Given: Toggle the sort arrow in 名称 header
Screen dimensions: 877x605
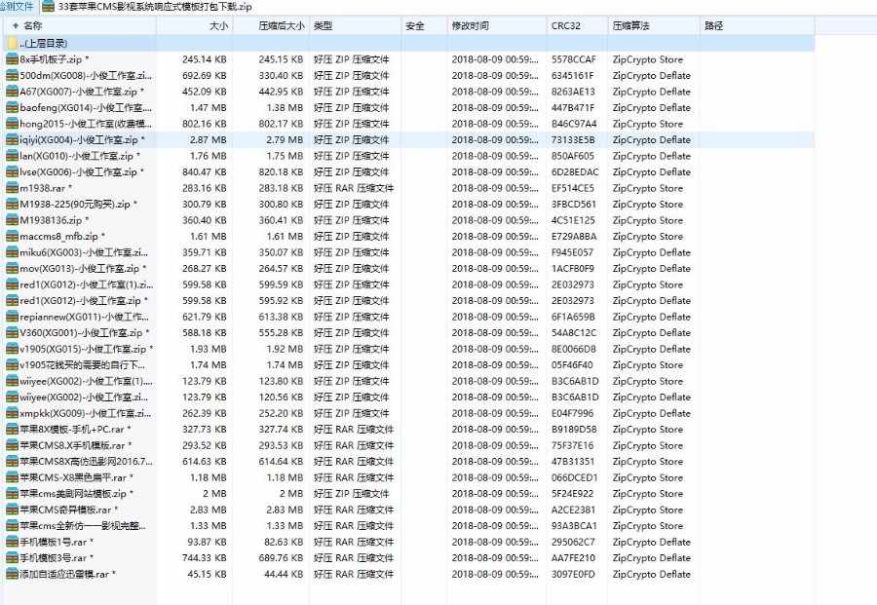Looking at the screenshot, I should pos(15,25).
